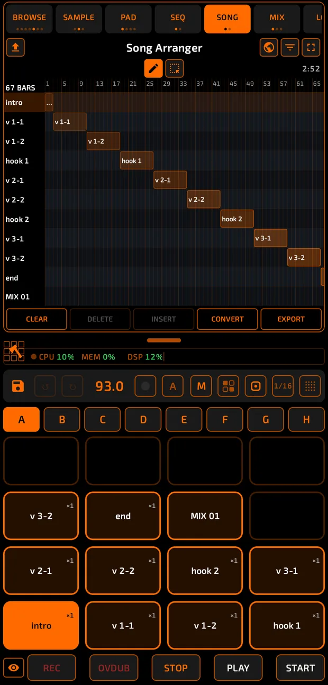
Task: Grab the orange panel divider handle
Action: (x=164, y=340)
